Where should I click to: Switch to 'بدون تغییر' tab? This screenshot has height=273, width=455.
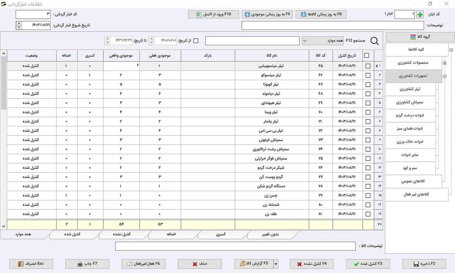(x=270, y=234)
